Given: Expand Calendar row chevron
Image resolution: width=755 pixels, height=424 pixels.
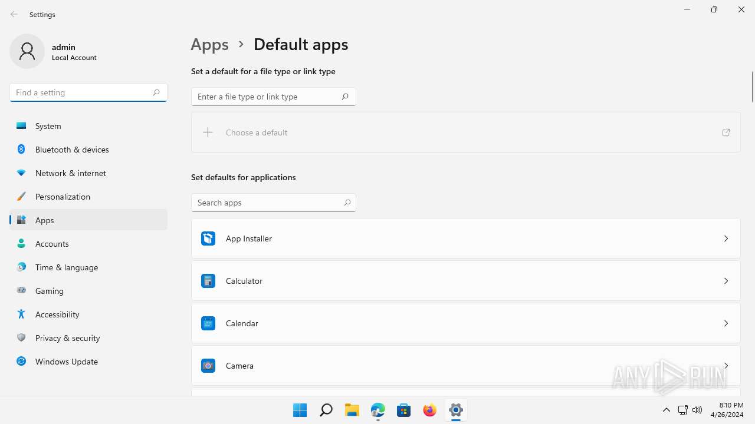Looking at the screenshot, I should (x=726, y=323).
